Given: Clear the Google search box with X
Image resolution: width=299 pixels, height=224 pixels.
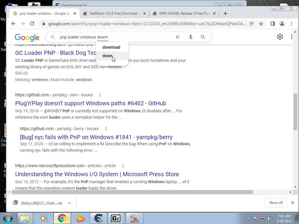Looking at the screenshot, I should tap(177, 37).
